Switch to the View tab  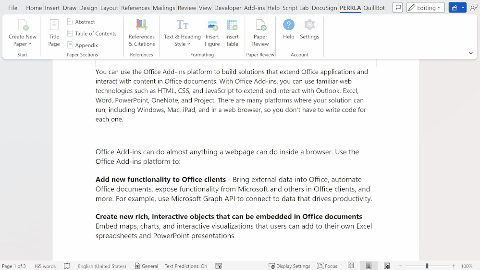(205, 8)
